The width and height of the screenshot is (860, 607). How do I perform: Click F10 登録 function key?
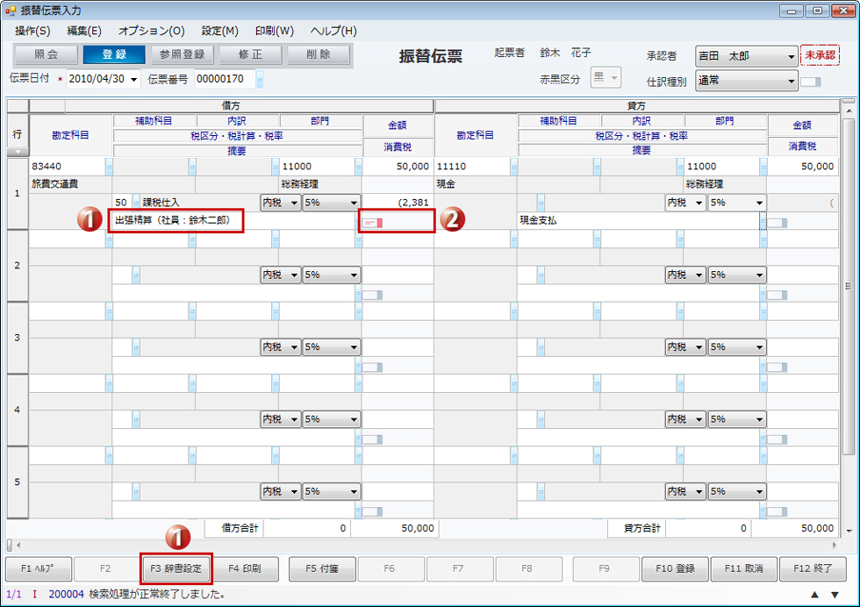[675, 568]
